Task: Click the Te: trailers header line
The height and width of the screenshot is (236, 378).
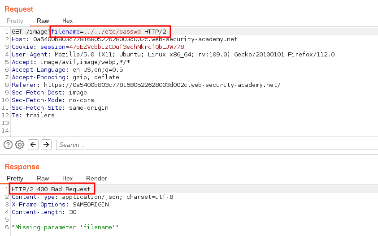Action: [33, 116]
